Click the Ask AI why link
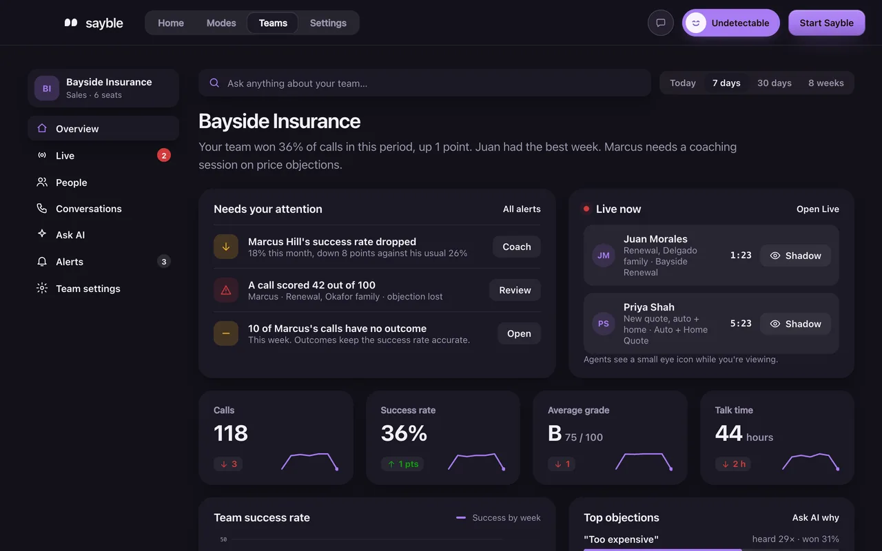 (x=816, y=517)
